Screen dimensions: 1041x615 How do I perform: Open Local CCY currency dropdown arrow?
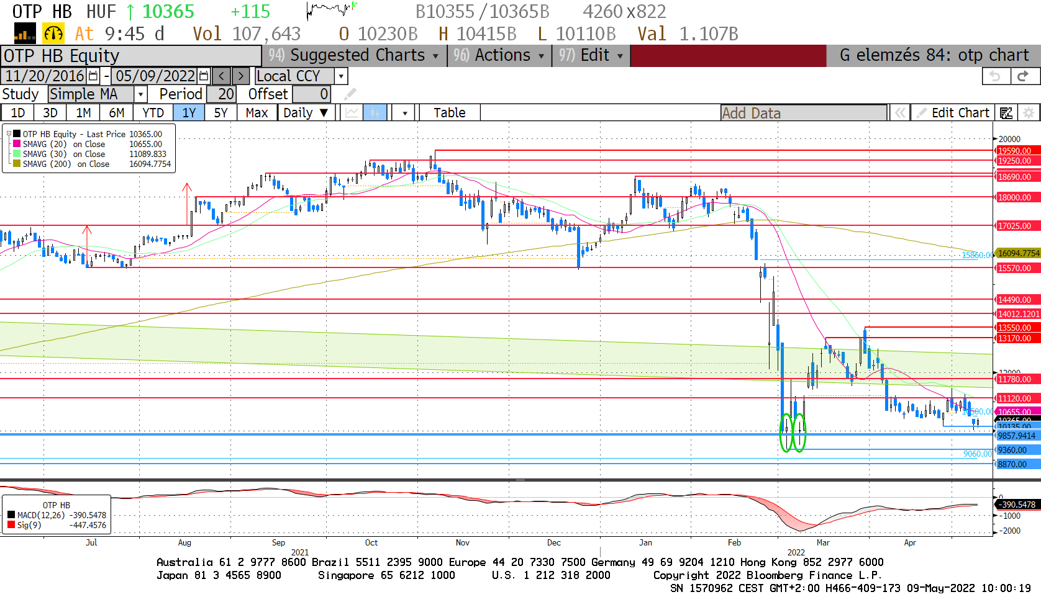341,76
